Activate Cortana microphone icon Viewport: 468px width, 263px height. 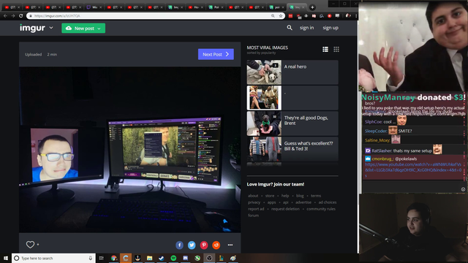[90, 258]
